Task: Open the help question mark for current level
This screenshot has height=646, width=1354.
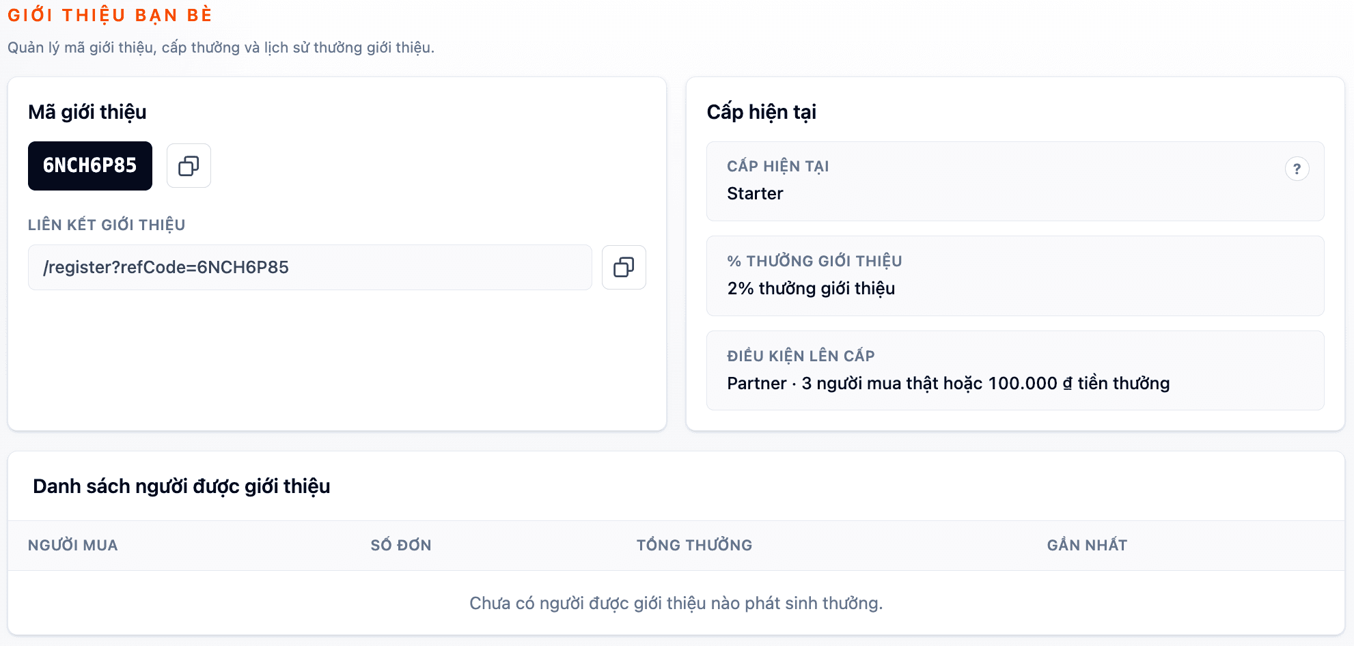Action: pyautogui.click(x=1297, y=169)
